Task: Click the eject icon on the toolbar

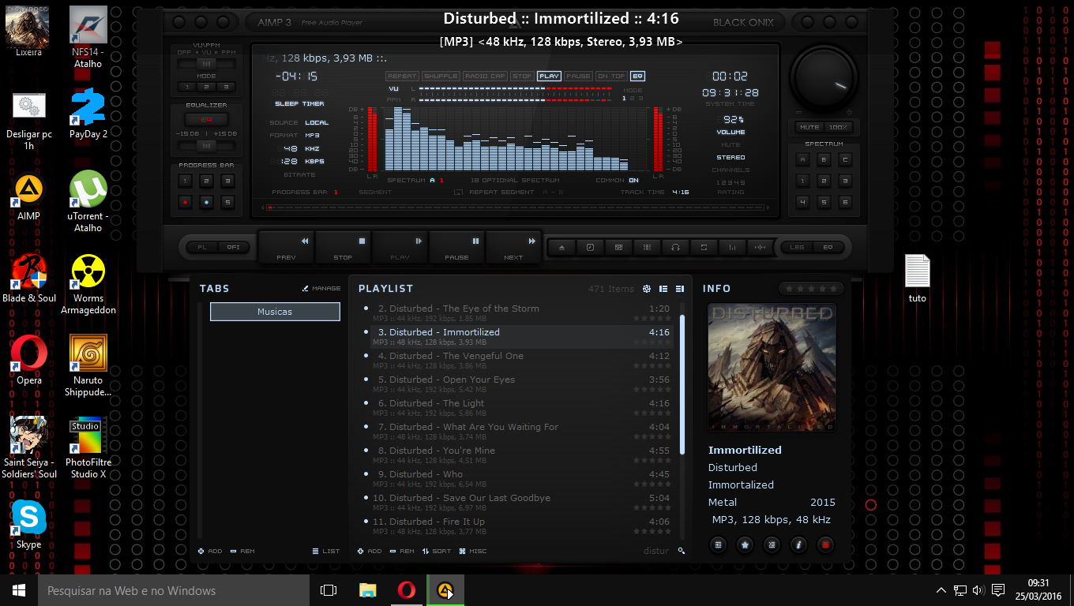Action: 561,247
